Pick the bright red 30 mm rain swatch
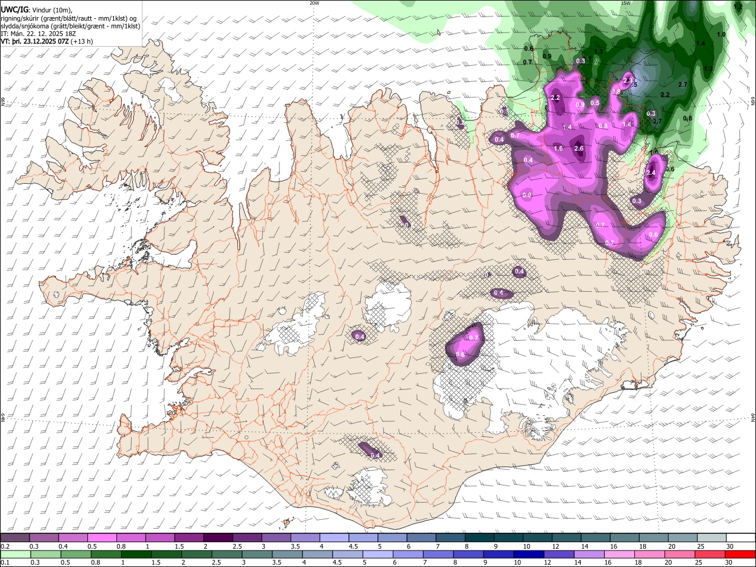Viewport: 756px width, 567px height. [x=740, y=554]
